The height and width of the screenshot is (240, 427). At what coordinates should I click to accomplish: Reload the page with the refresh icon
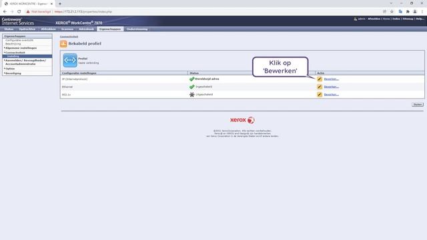click(19, 12)
